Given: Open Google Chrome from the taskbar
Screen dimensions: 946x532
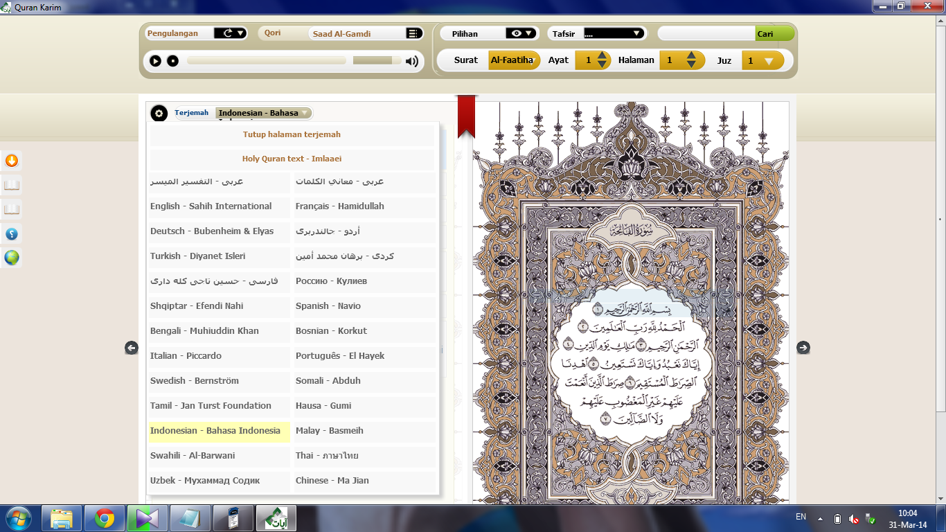Looking at the screenshot, I should (105, 518).
